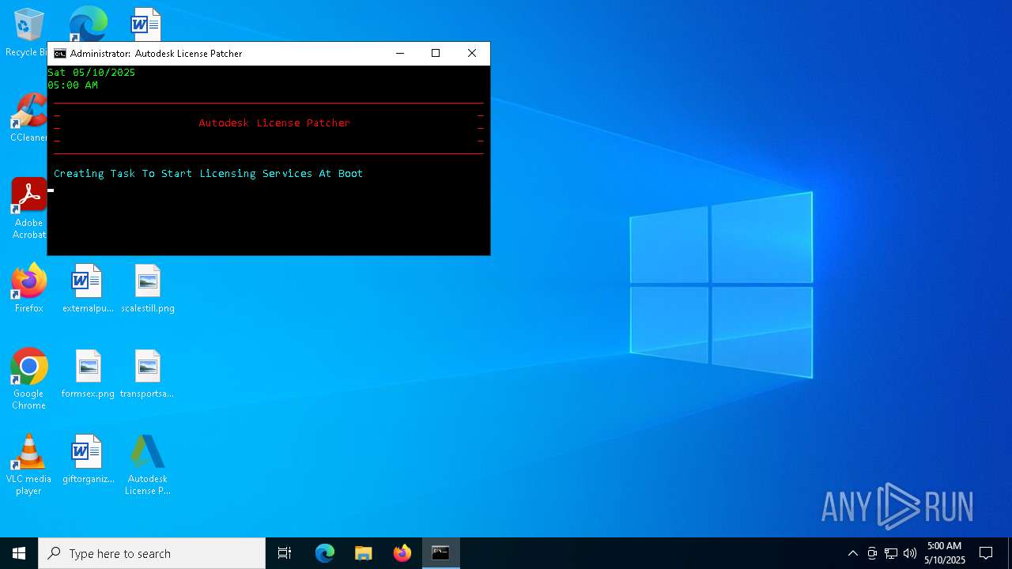Screen dimensions: 1012x569
Task: Open the volume speaker tray icon
Action: click(910, 553)
